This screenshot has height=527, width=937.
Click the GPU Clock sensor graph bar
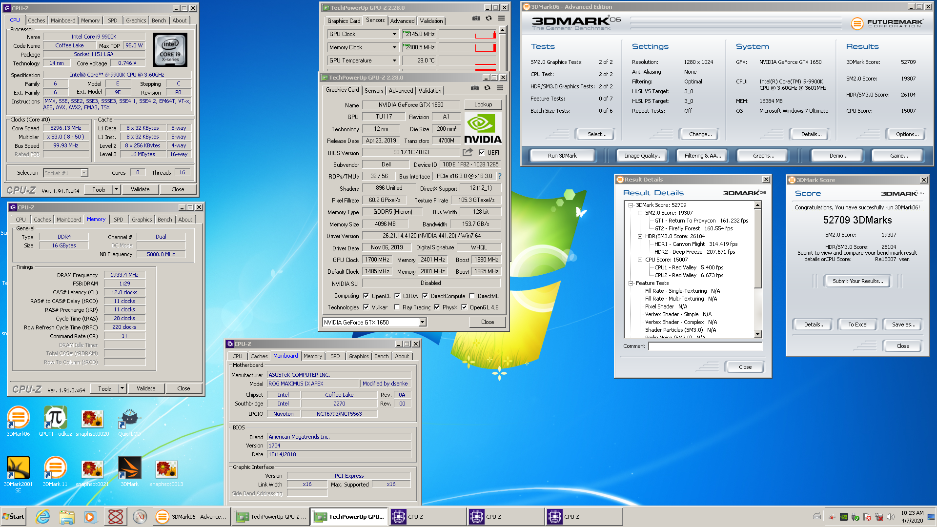click(468, 34)
